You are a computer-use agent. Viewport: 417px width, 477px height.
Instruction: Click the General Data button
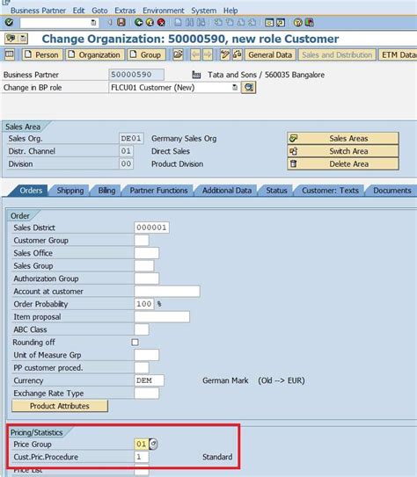pyautogui.click(x=270, y=54)
